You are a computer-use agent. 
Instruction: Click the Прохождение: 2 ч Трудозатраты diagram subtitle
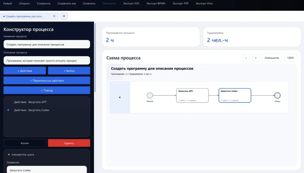coord(131,74)
